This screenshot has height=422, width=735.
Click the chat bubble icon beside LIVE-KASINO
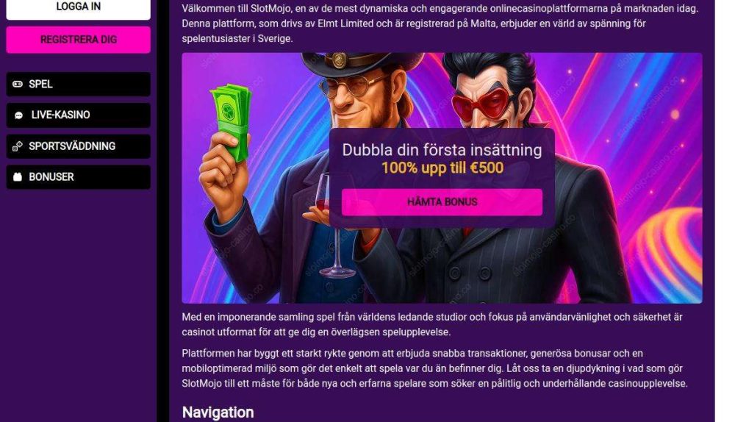click(19, 115)
